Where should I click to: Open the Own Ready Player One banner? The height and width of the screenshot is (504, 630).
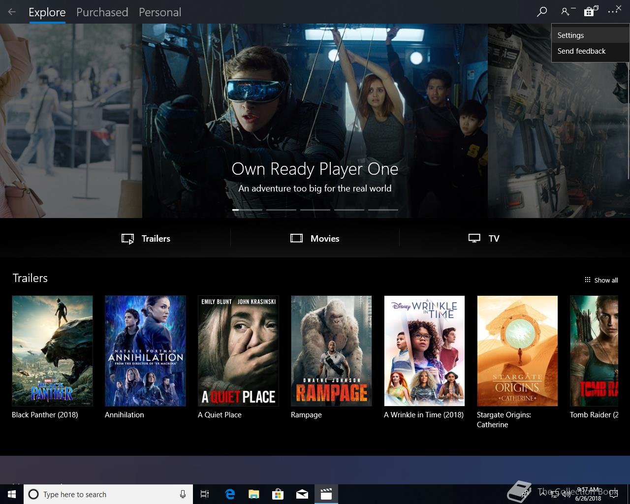(315, 121)
